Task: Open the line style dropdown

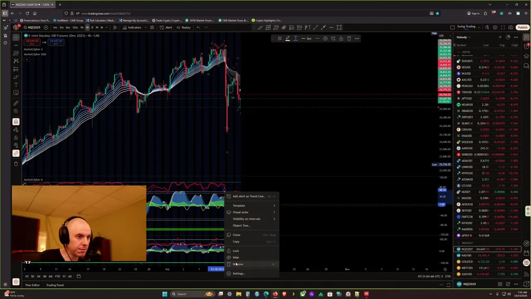Action: pyautogui.click(x=317, y=39)
